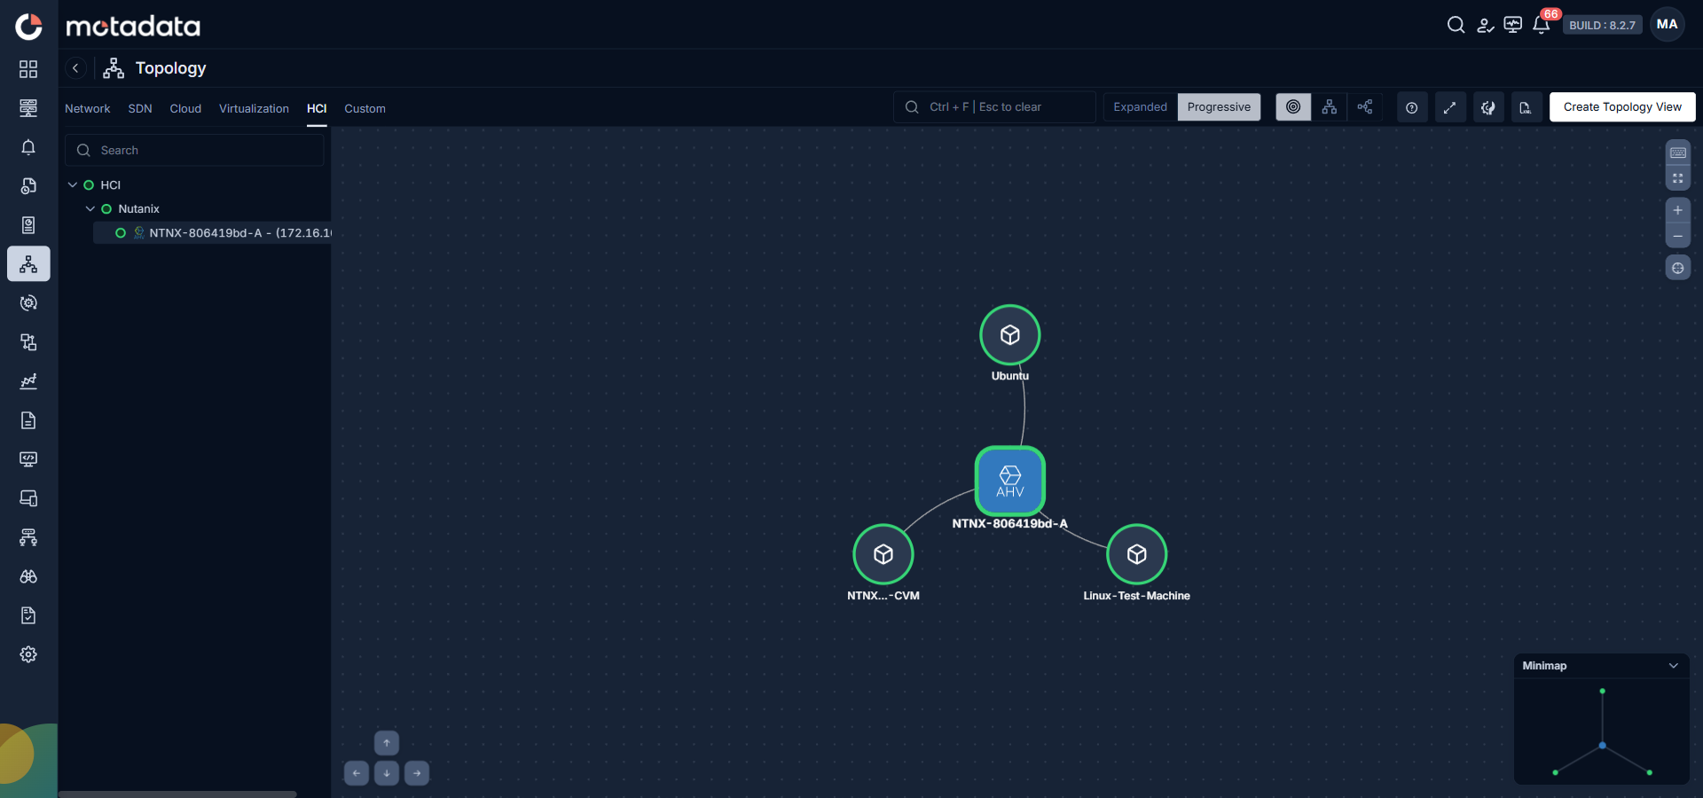Select the horizontal branch layout icon
The width and height of the screenshot is (1703, 798).
click(1364, 107)
